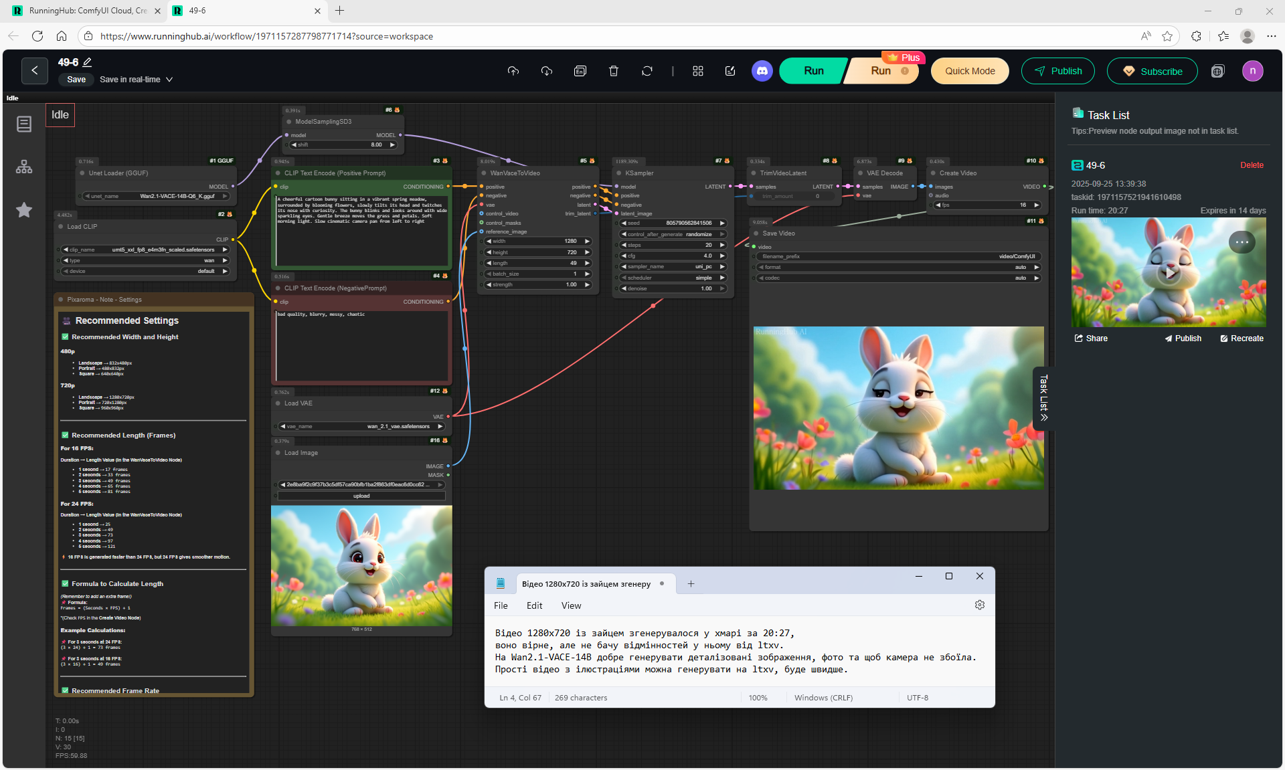Open the sampler_name uni_pc selector
This screenshot has width=1285, height=770.
(673, 267)
